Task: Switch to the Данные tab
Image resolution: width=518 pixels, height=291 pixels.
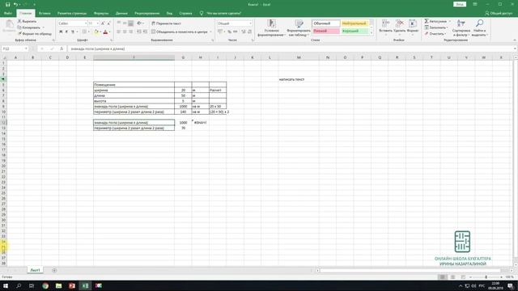Action: [x=121, y=13]
